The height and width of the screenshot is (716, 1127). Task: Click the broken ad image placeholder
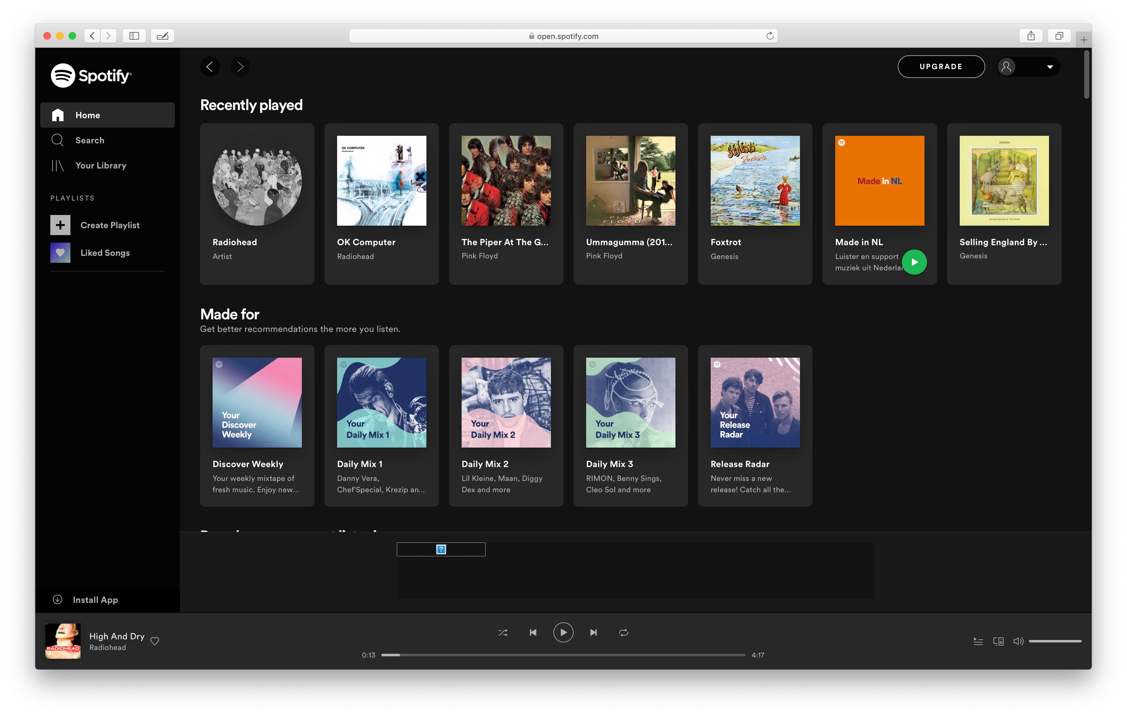coord(441,549)
